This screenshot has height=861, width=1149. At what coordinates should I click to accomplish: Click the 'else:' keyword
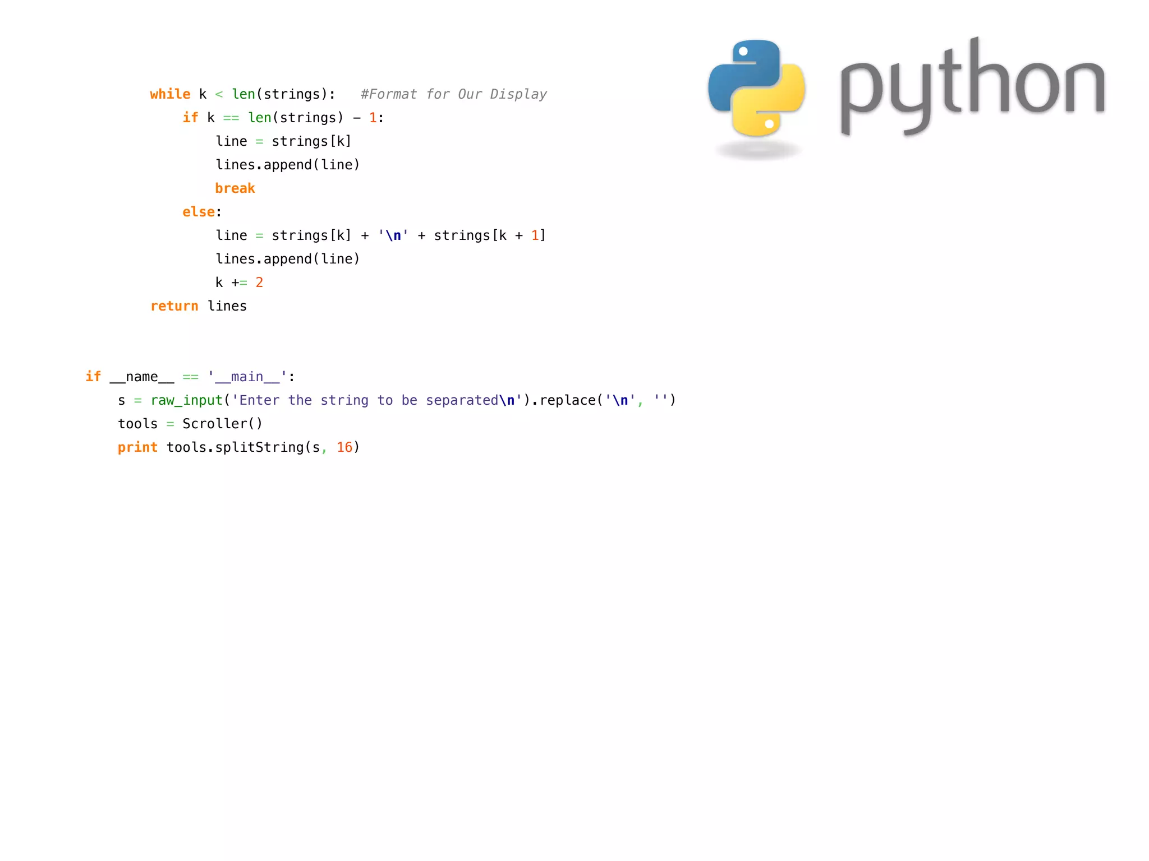point(202,212)
